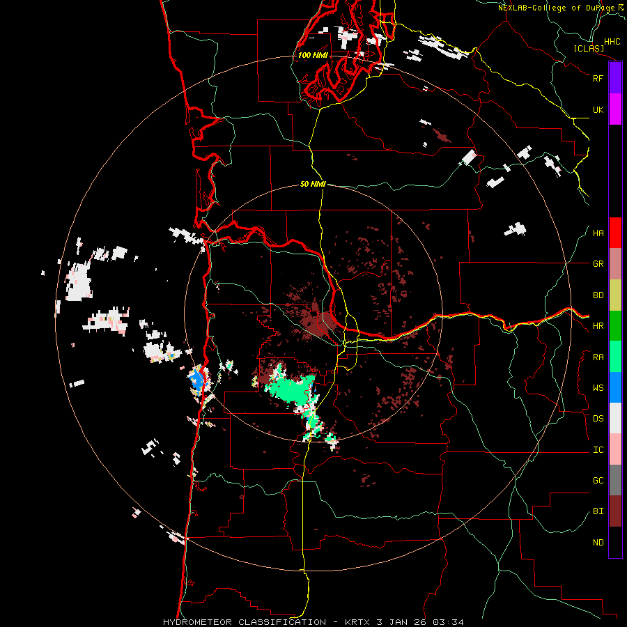Click the dark green HR swatch
Screen dimensions: 627x627
tap(615, 326)
